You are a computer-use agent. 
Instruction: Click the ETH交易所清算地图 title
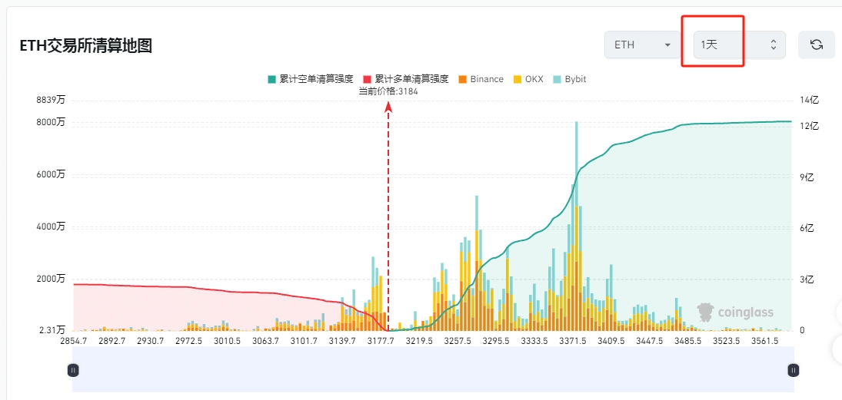click(85, 46)
